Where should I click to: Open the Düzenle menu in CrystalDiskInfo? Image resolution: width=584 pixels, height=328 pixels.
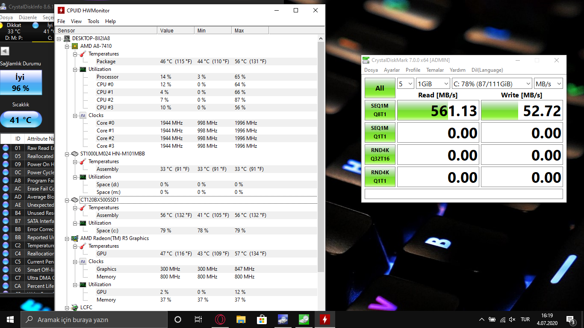click(x=28, y=18)
